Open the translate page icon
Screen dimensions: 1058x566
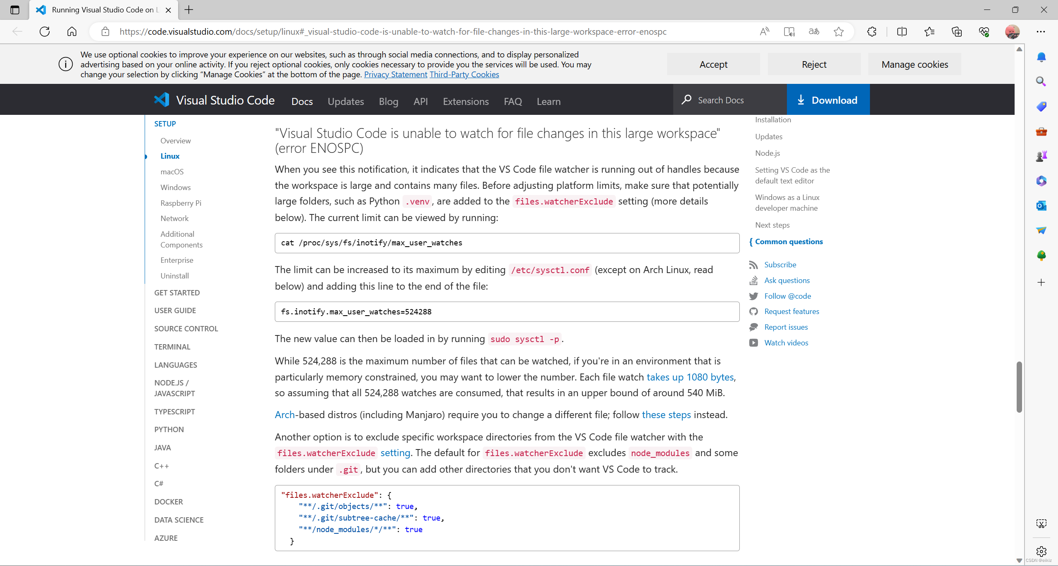point(813,31)
